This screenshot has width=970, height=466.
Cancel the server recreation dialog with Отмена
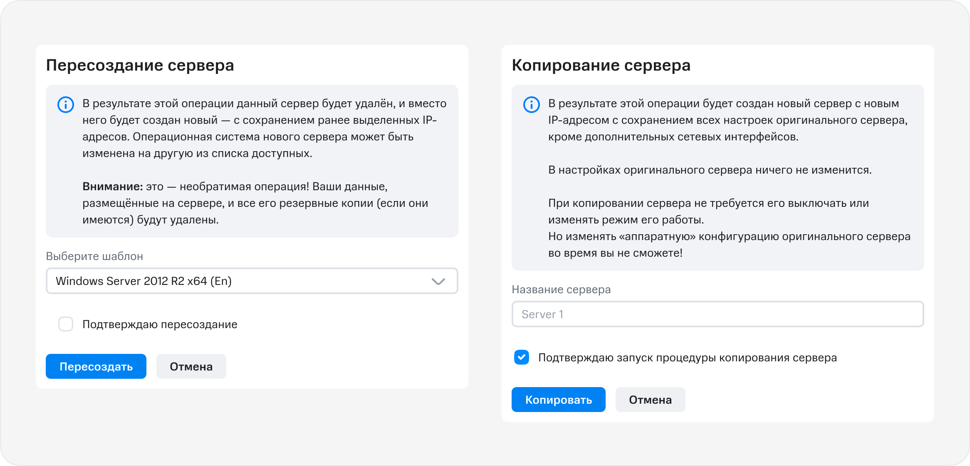[x=191, y=366]
